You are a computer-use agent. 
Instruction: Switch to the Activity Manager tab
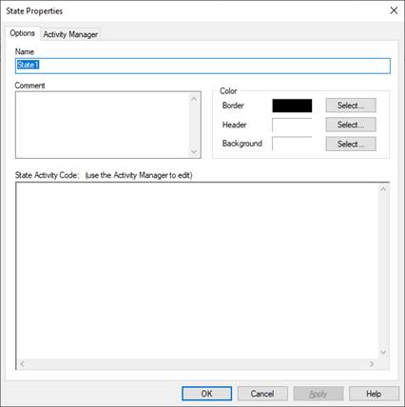click(70, 34)
